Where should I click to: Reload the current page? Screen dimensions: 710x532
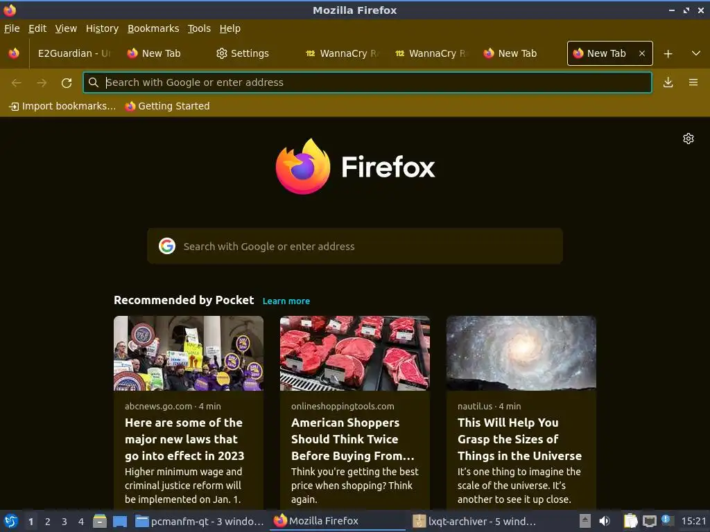coord(67,82)
